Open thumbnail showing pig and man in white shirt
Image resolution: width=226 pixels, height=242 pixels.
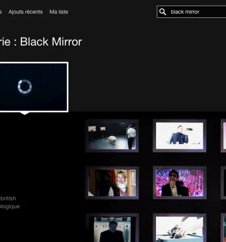coord(112,136)
